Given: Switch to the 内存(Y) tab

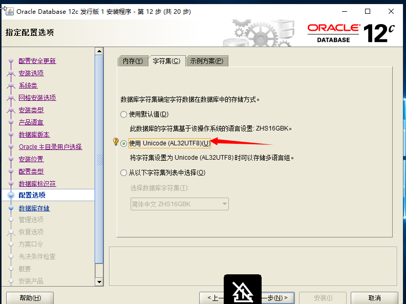Looking at the screenshot, I should 133,61.
